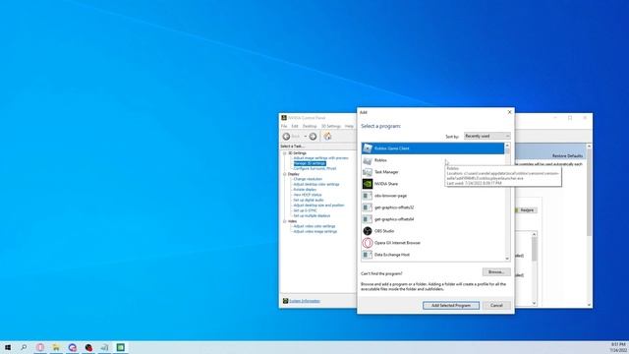Select Rotate display tree item

click(305, 190)
